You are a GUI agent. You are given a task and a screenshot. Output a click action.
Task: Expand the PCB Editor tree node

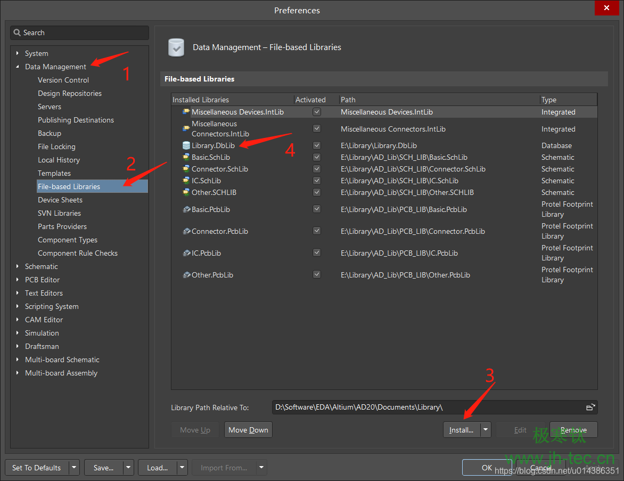(18, 280)
